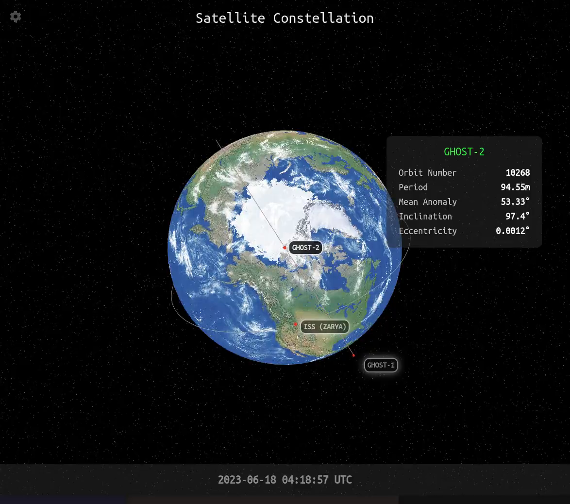570x504 pixels.
Task: Click the Orbit Number row label
Action: click(427, 173)
